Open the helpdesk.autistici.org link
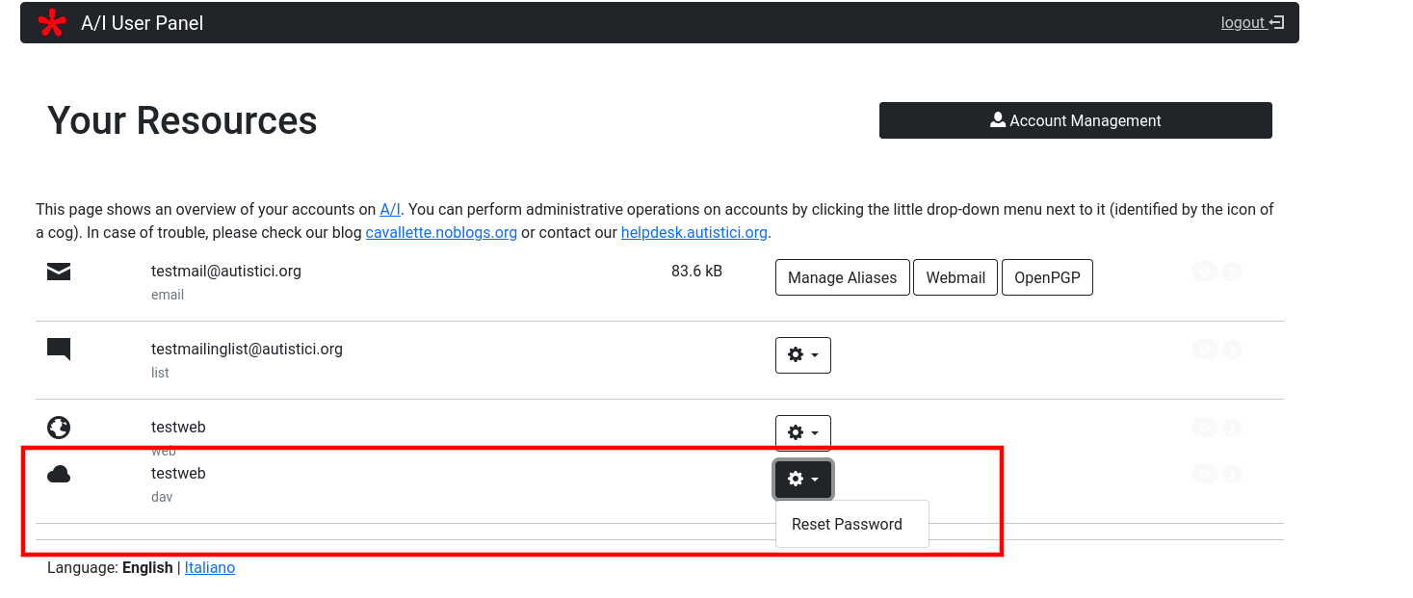The image size is (1413, 598). (x=693, y=232)
